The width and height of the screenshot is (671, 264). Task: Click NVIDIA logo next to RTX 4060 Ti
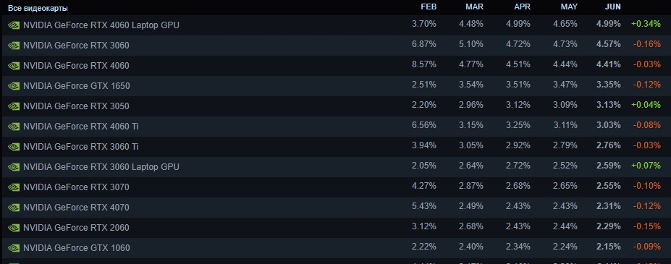pyautogui.click(x=14, y=127)
